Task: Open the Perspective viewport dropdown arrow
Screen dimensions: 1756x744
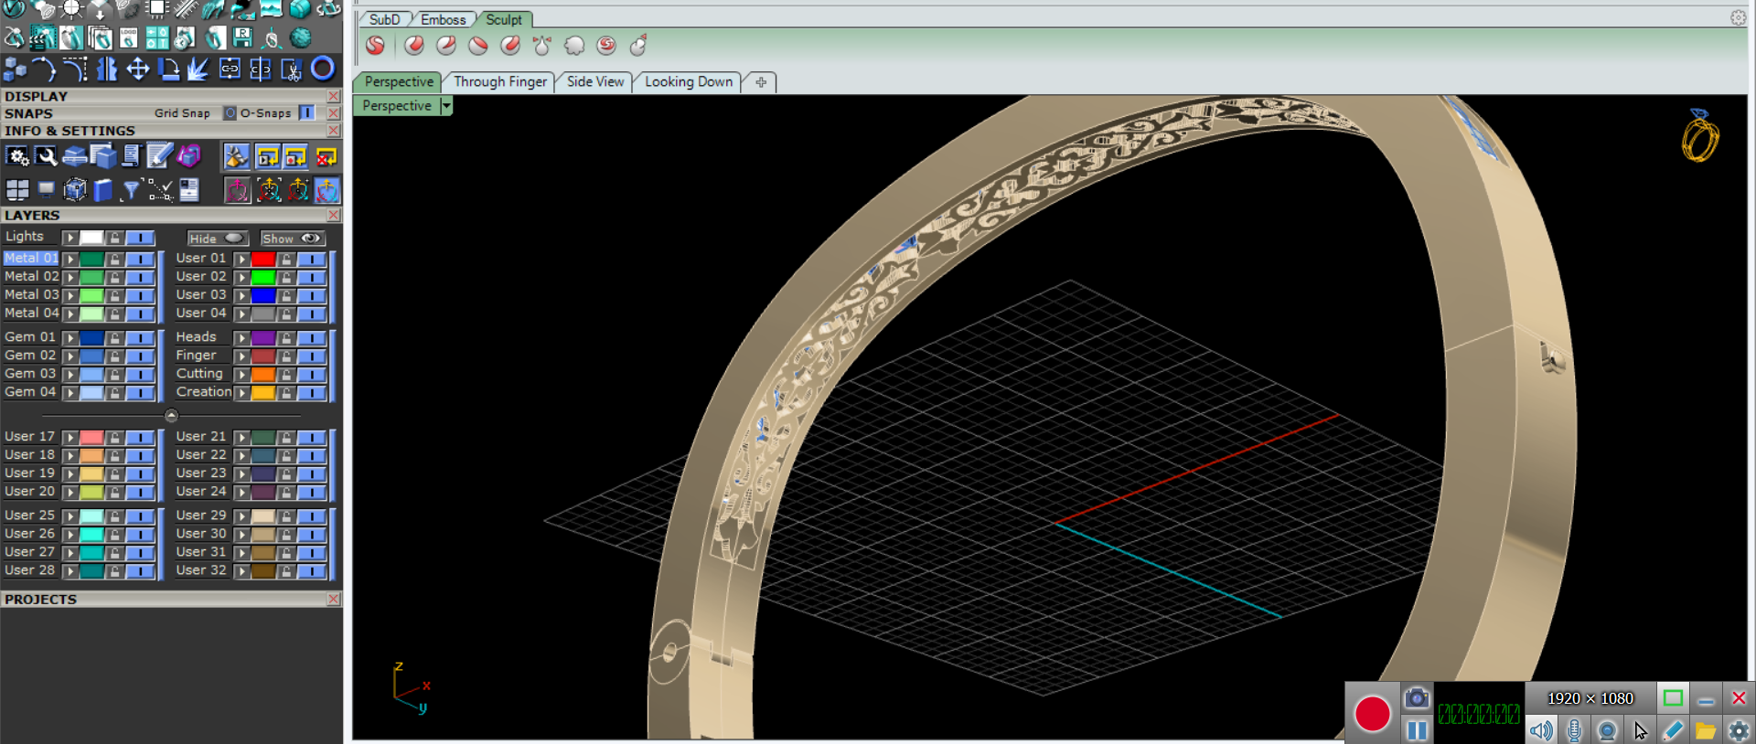Action: pos(446,106)
